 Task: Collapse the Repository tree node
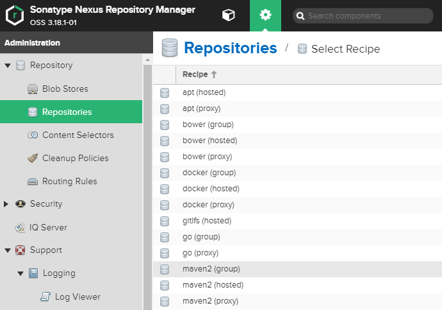pyautogui.click(x=8, y=65)
